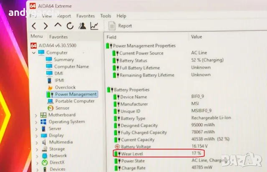Image resolution: width=267 pixels, height=172 pixels.
Task: Select the Computer monitor icon
Action: coord(41,53)
